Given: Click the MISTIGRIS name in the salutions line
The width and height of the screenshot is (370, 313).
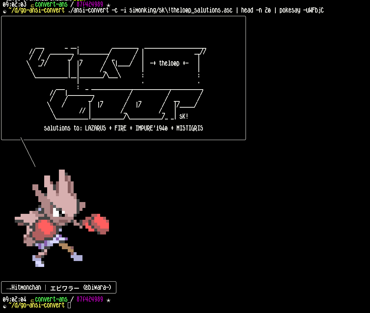Looking at the screenshot, I should click(190, 128).
